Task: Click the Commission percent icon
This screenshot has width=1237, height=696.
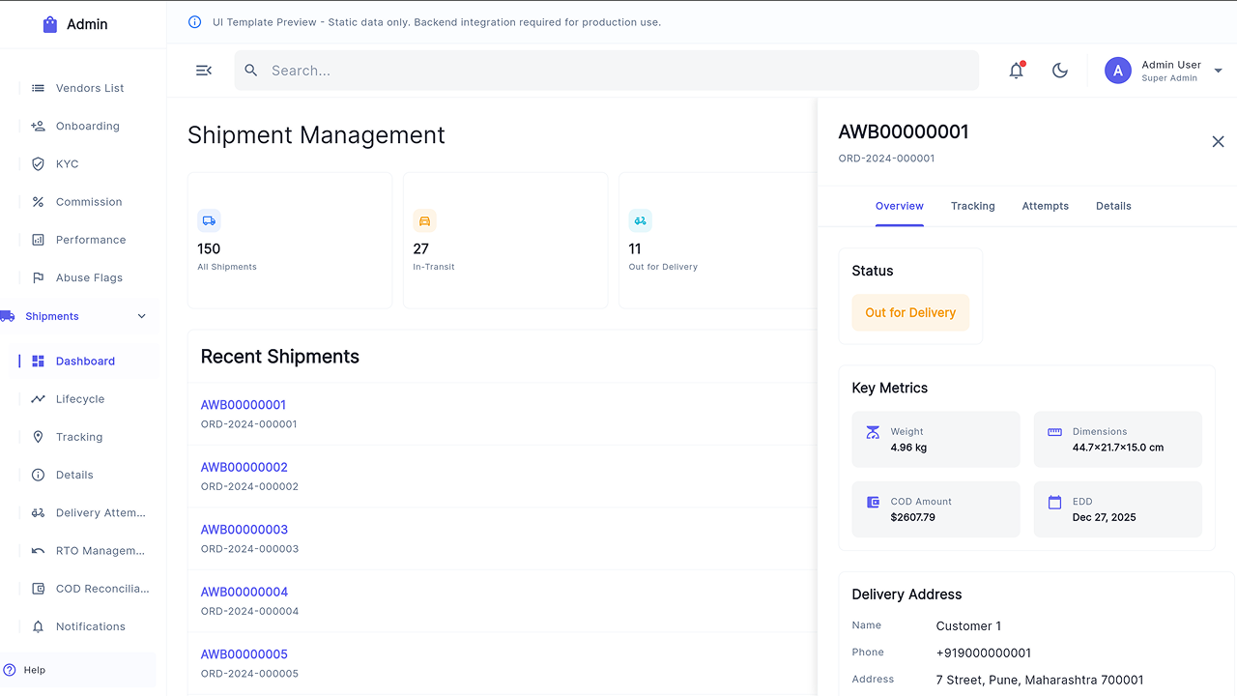Action: 38,202
